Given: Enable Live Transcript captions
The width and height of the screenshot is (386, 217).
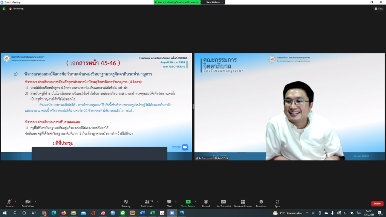Looking at the screenshot, I should 223,203.
